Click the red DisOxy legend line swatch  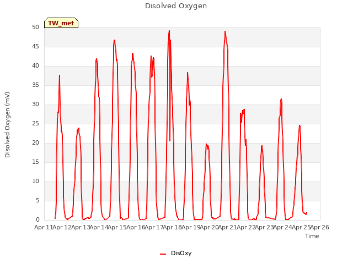(x=163, y=254)
